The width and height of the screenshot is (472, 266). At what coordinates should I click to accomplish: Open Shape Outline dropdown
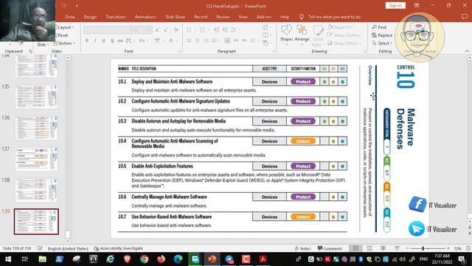click(x=344, y=35)
